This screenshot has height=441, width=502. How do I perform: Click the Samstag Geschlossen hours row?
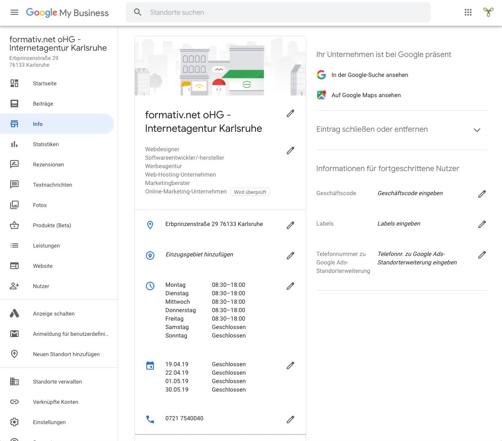206,327
